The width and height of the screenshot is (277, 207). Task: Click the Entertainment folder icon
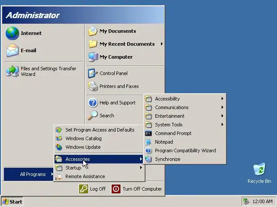tap(148, 116)
